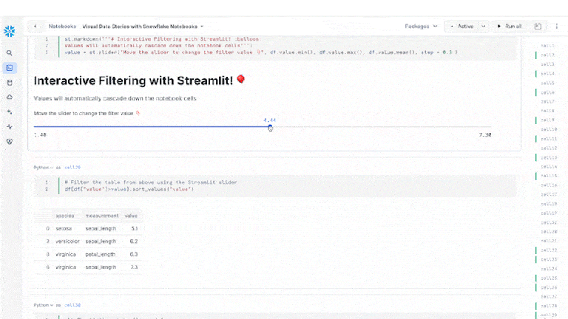
Task: Click into the cell29 filter code editor
Action: 275,186
